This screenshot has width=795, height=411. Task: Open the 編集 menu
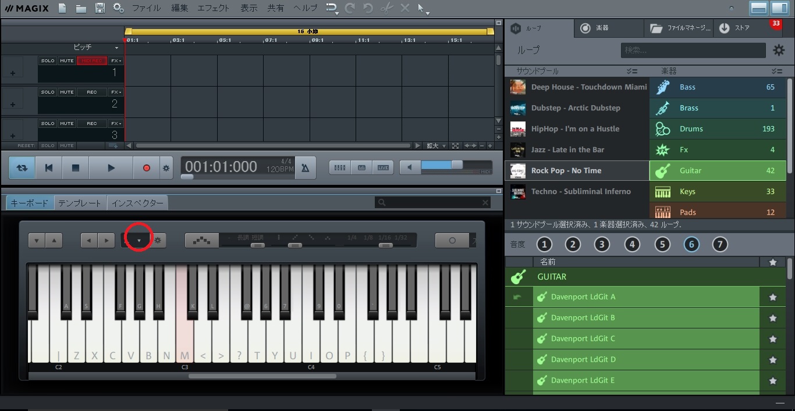[180, 8]
